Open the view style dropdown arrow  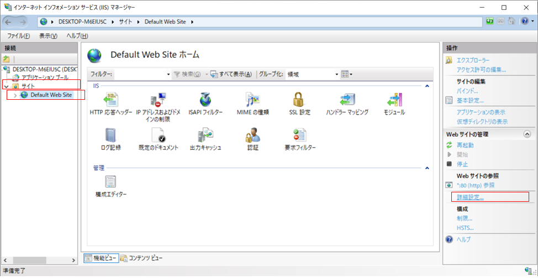[351, 74]
